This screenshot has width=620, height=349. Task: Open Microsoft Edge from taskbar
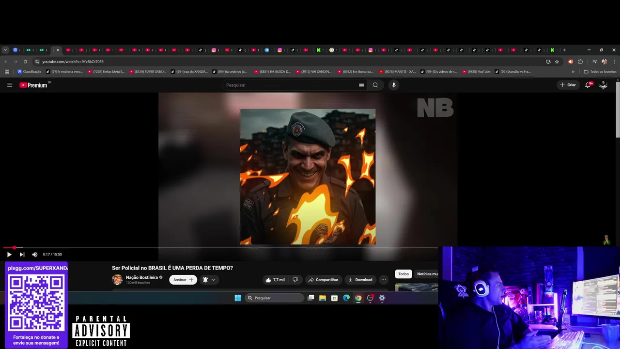346,298
